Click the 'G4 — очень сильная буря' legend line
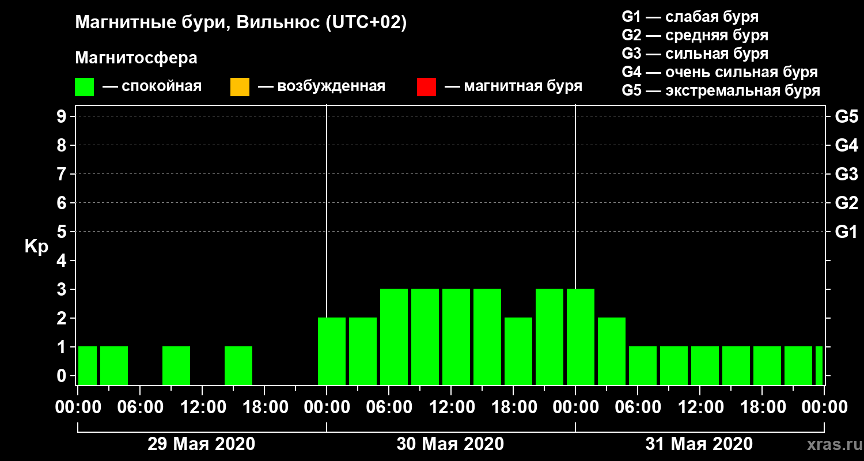864x461 pixels. click(720, 72)
